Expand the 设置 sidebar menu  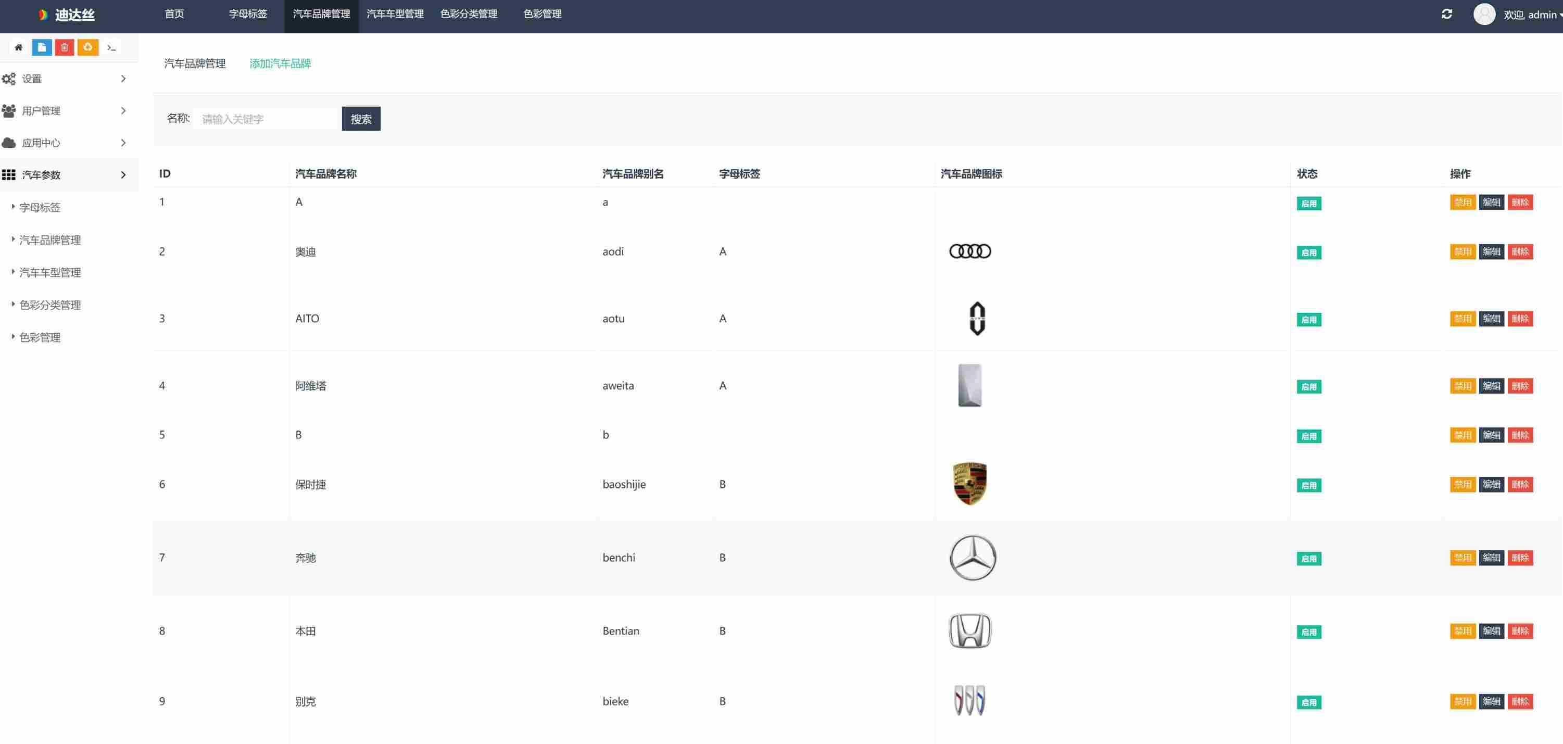pyautogui.click(x=69, y=79)
